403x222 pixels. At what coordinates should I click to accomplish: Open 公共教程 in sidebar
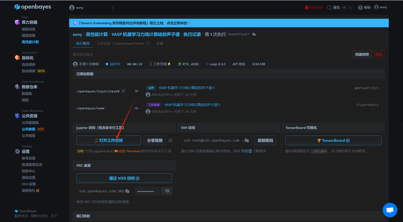pyautogui.click(x=29, y=129)
